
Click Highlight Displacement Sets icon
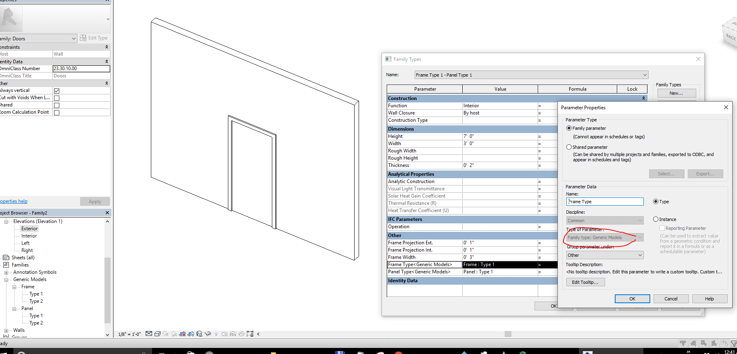[x=242, y=334]
